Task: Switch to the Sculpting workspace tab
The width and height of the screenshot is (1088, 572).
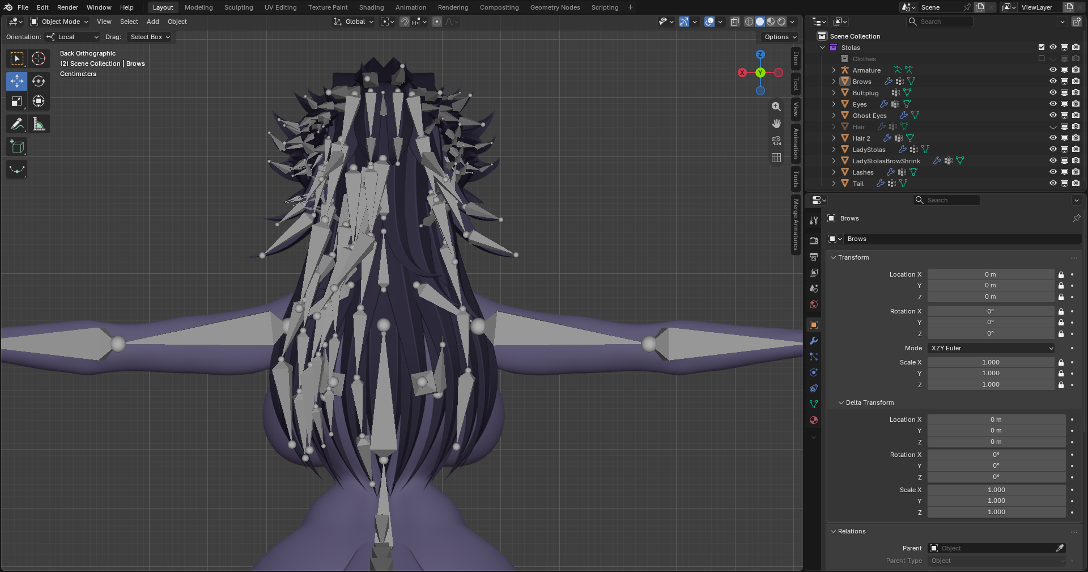Action: pyautogui.click(x=239, y=7)
